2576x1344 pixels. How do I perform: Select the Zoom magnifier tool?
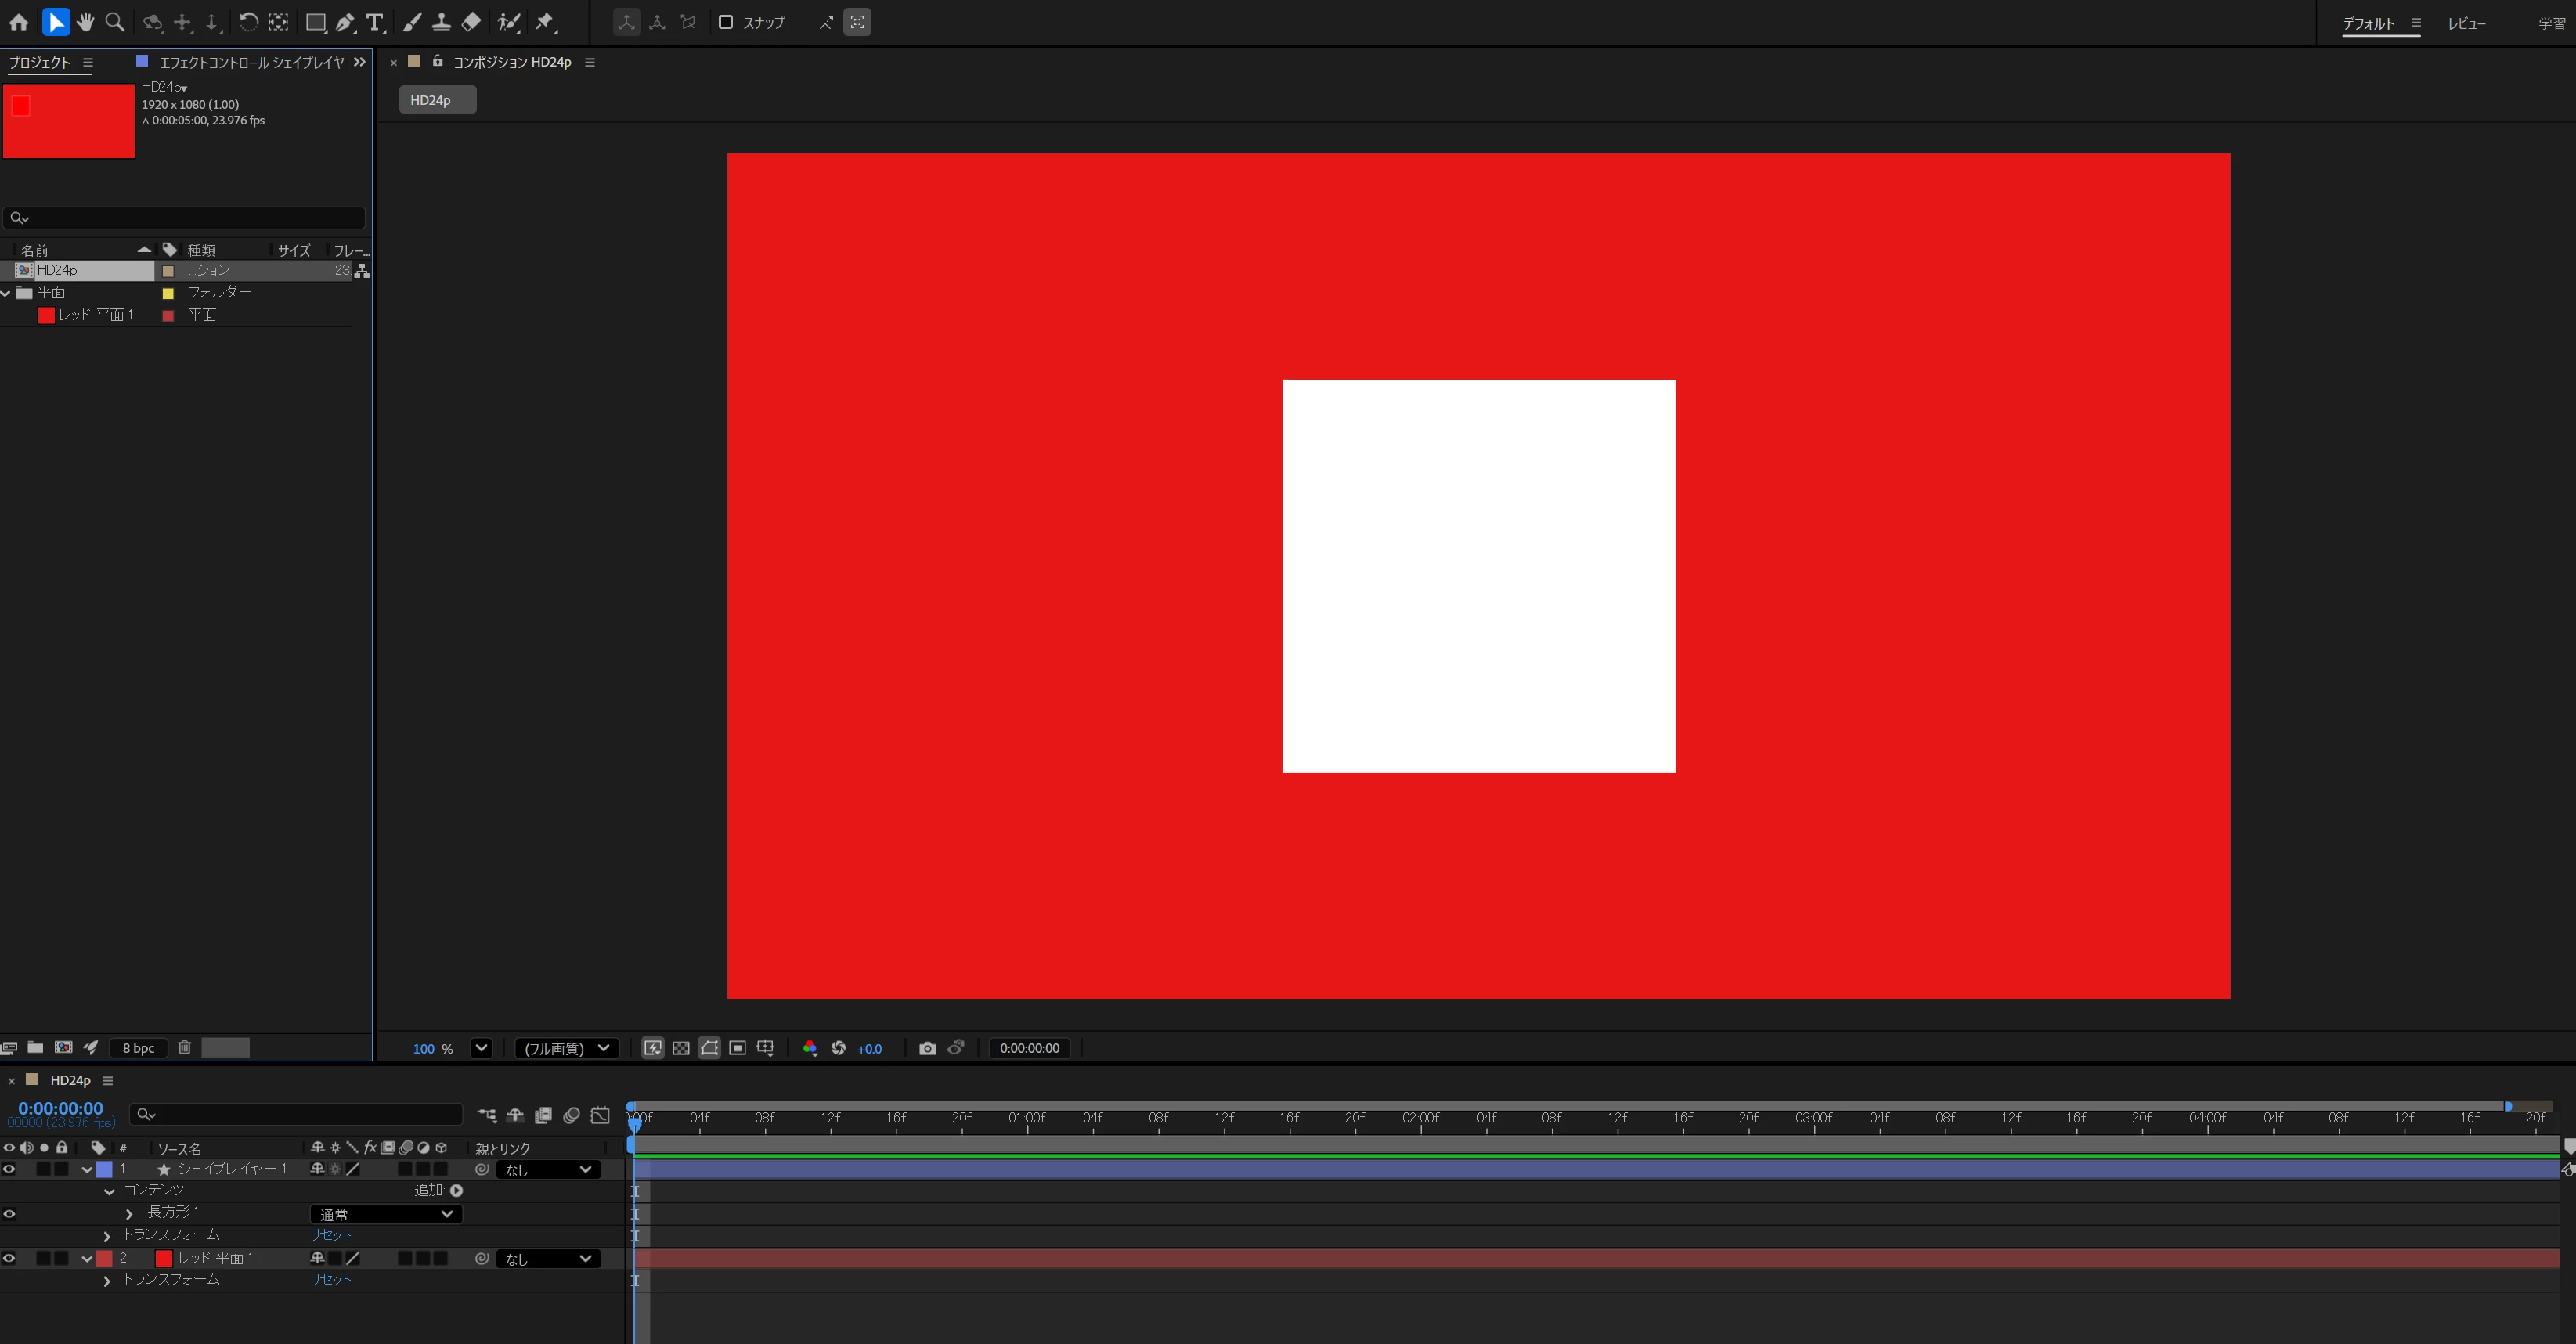point(115,22)
